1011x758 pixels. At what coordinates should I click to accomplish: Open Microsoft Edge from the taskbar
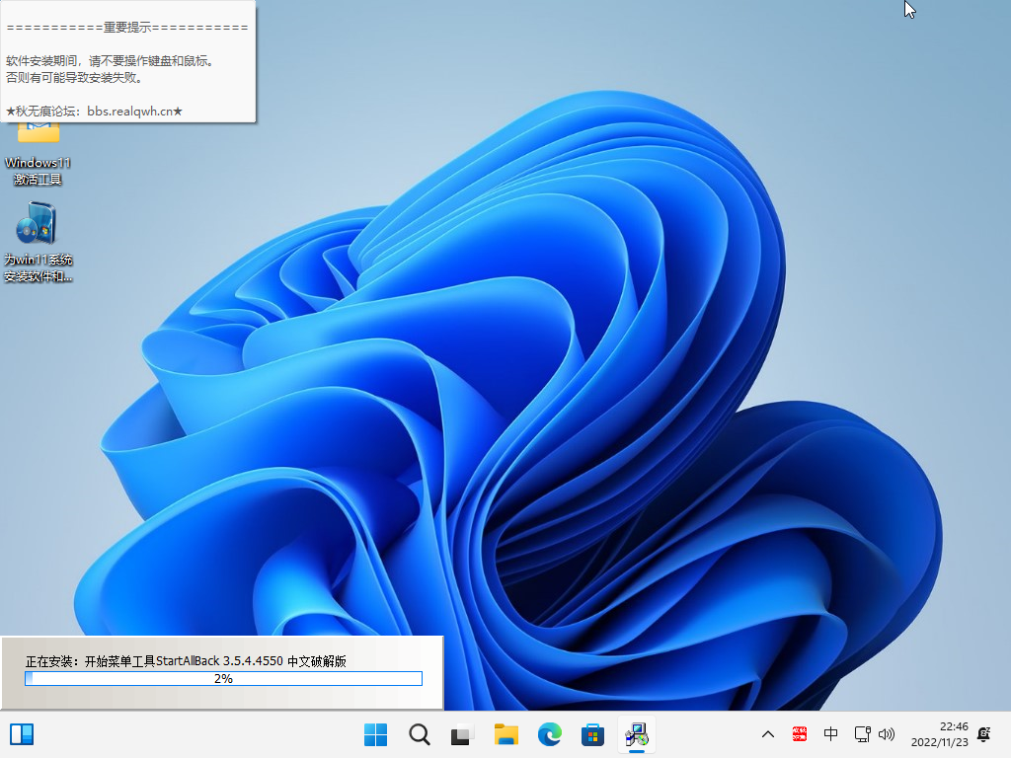pos(550,734)
